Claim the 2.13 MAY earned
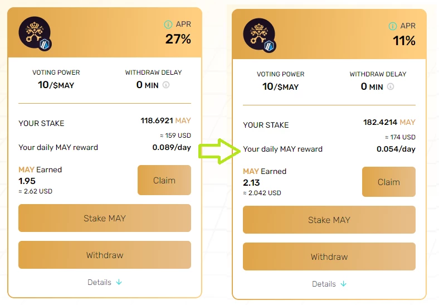The height and width of the screenshot is (305, 439). [389, 182]
